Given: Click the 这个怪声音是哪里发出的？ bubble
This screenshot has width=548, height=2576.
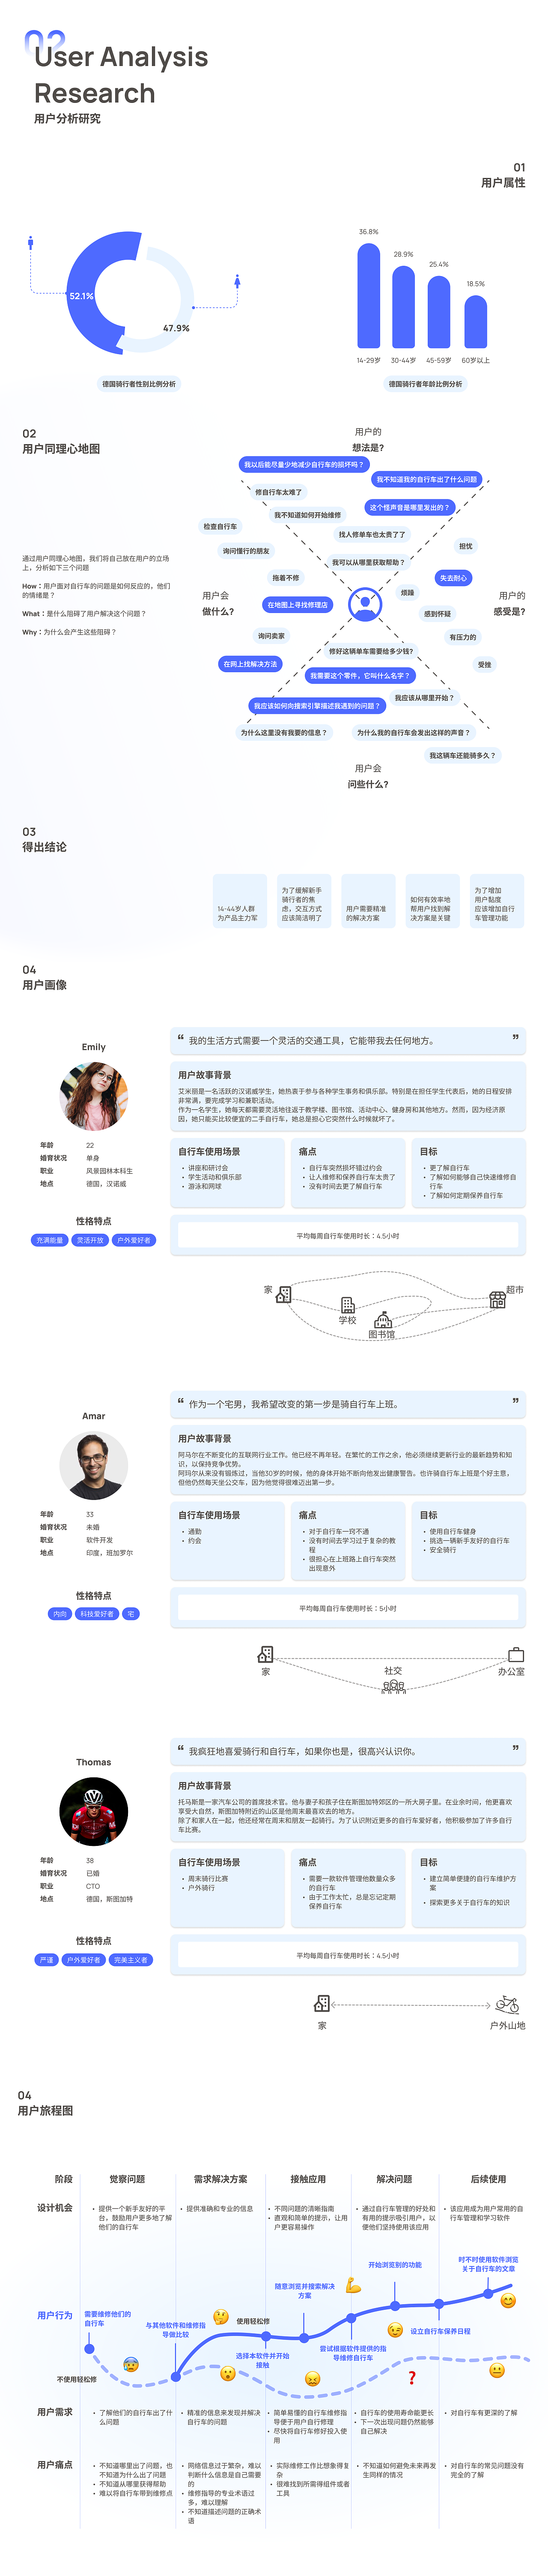Looking at the screenshot, I should point(409,507).
